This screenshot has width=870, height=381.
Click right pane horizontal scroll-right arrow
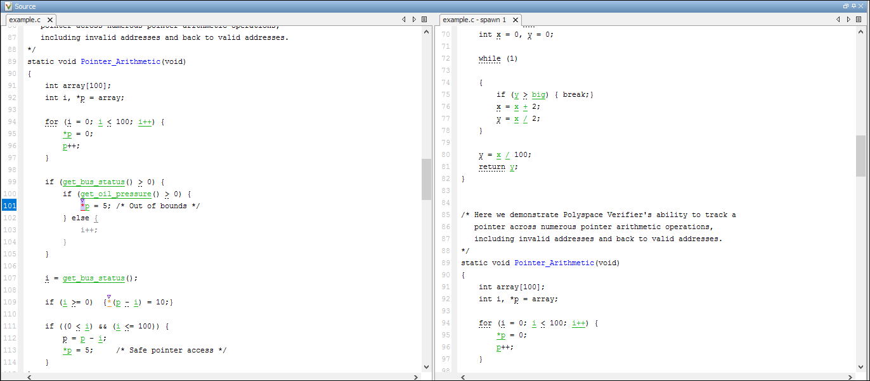[x=851, y=377]
